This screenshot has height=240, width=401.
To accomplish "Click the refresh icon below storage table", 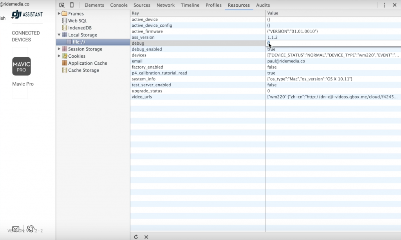I will point(136,237).
